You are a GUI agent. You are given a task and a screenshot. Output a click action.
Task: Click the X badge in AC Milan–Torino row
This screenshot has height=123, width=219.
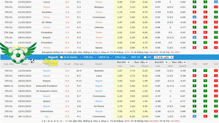point(216,22)
